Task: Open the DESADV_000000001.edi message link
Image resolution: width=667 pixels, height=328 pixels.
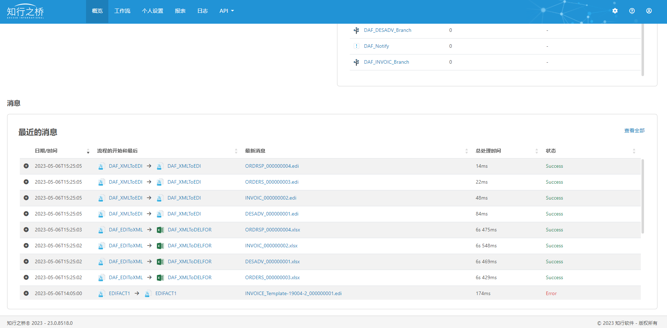Action: 272,214
